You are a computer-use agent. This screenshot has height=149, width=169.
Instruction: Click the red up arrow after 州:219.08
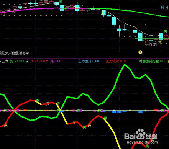[47, 61]
